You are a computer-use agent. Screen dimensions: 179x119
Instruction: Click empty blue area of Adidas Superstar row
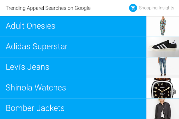click(112, 47)
